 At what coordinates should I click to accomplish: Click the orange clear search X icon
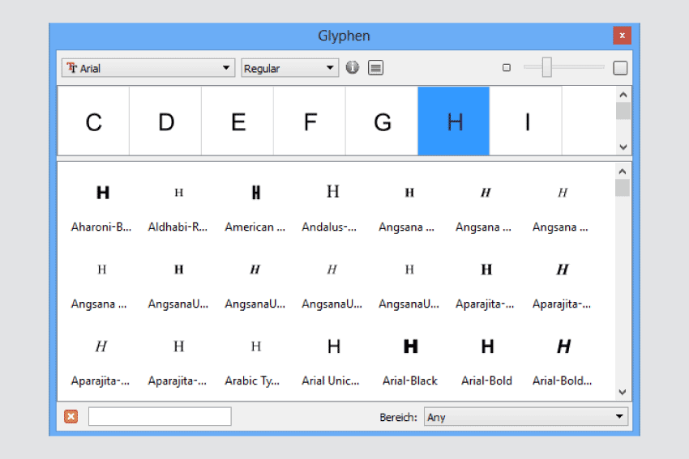71,416
